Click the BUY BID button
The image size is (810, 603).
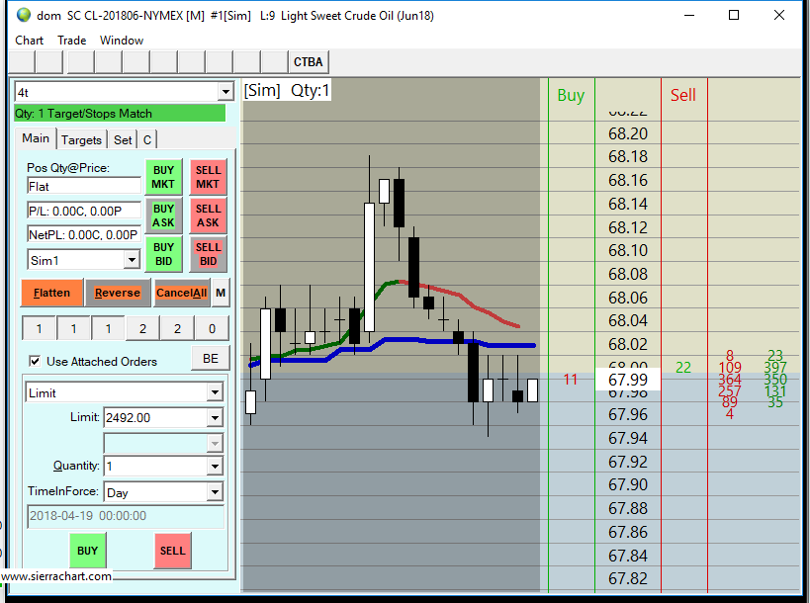(163, 254)
